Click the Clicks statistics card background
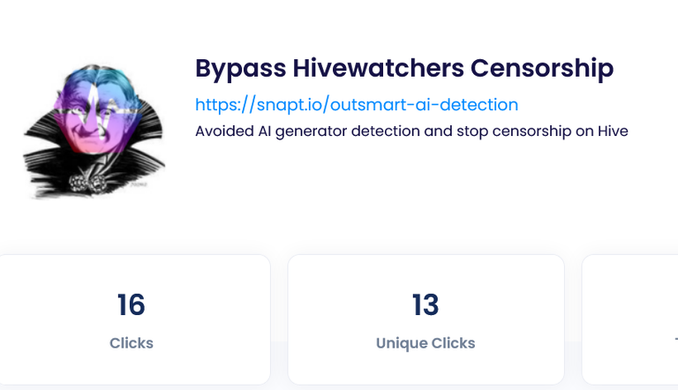This screenshot has height=390, width=678. click(x=134, y=319)
